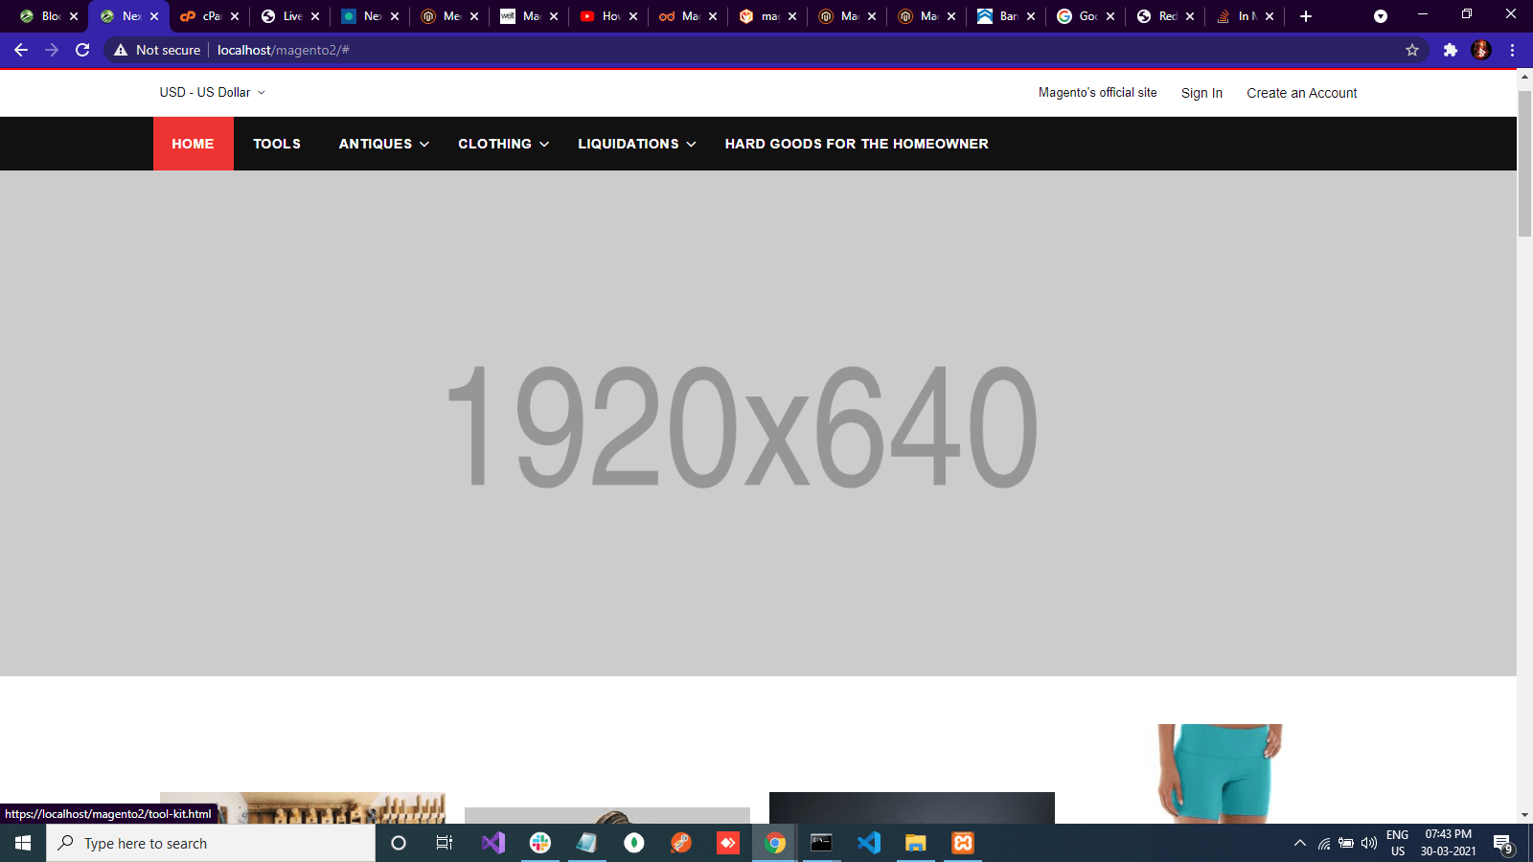Reload the current page
This screenshot has width=1533, height=862.
coord(82,50)
